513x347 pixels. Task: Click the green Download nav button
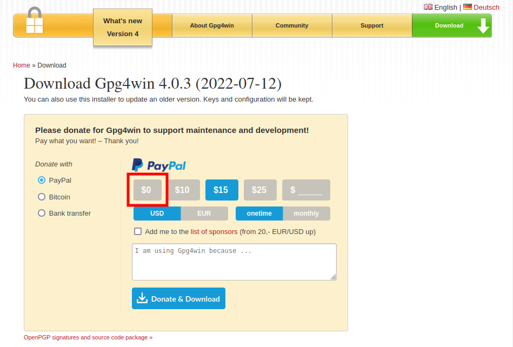451,25
